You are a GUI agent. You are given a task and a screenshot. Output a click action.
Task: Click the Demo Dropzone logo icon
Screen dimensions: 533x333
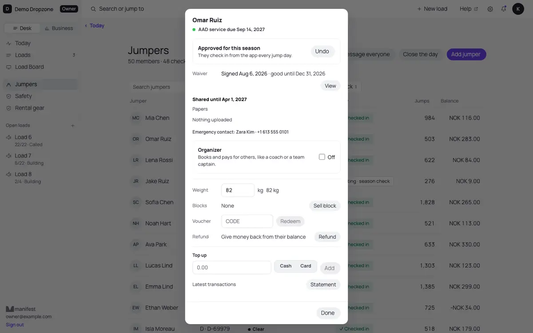tap(8, 9)
